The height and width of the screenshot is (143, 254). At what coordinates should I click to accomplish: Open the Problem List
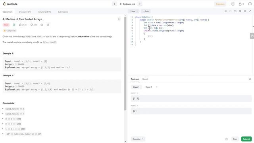(127, 4)
